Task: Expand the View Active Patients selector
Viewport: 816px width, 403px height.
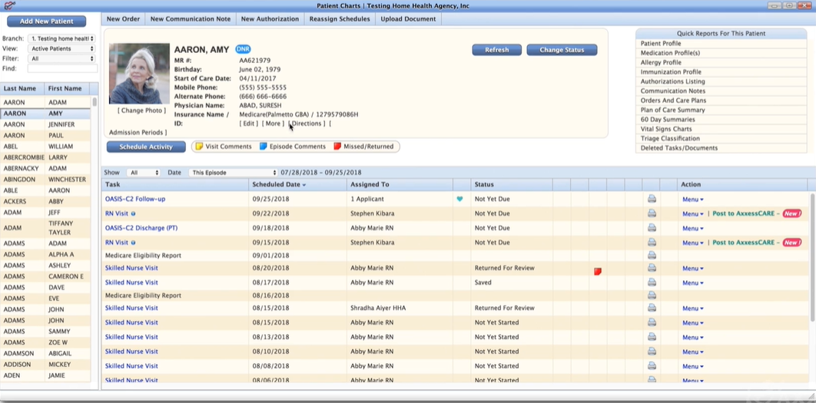Action: (x=61, y=48)
